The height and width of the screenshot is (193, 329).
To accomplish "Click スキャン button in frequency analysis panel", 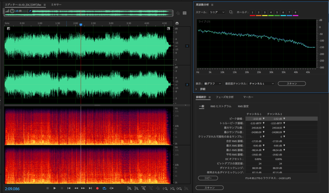I will click(292, 84).
